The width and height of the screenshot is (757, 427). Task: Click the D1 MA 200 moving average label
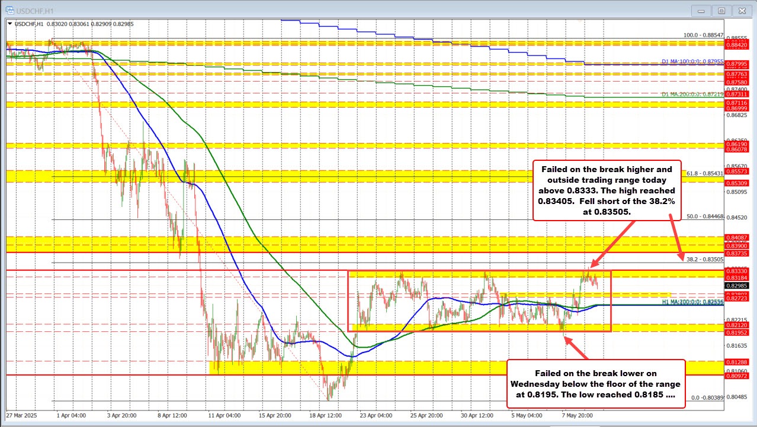click(x=692, y=94)
